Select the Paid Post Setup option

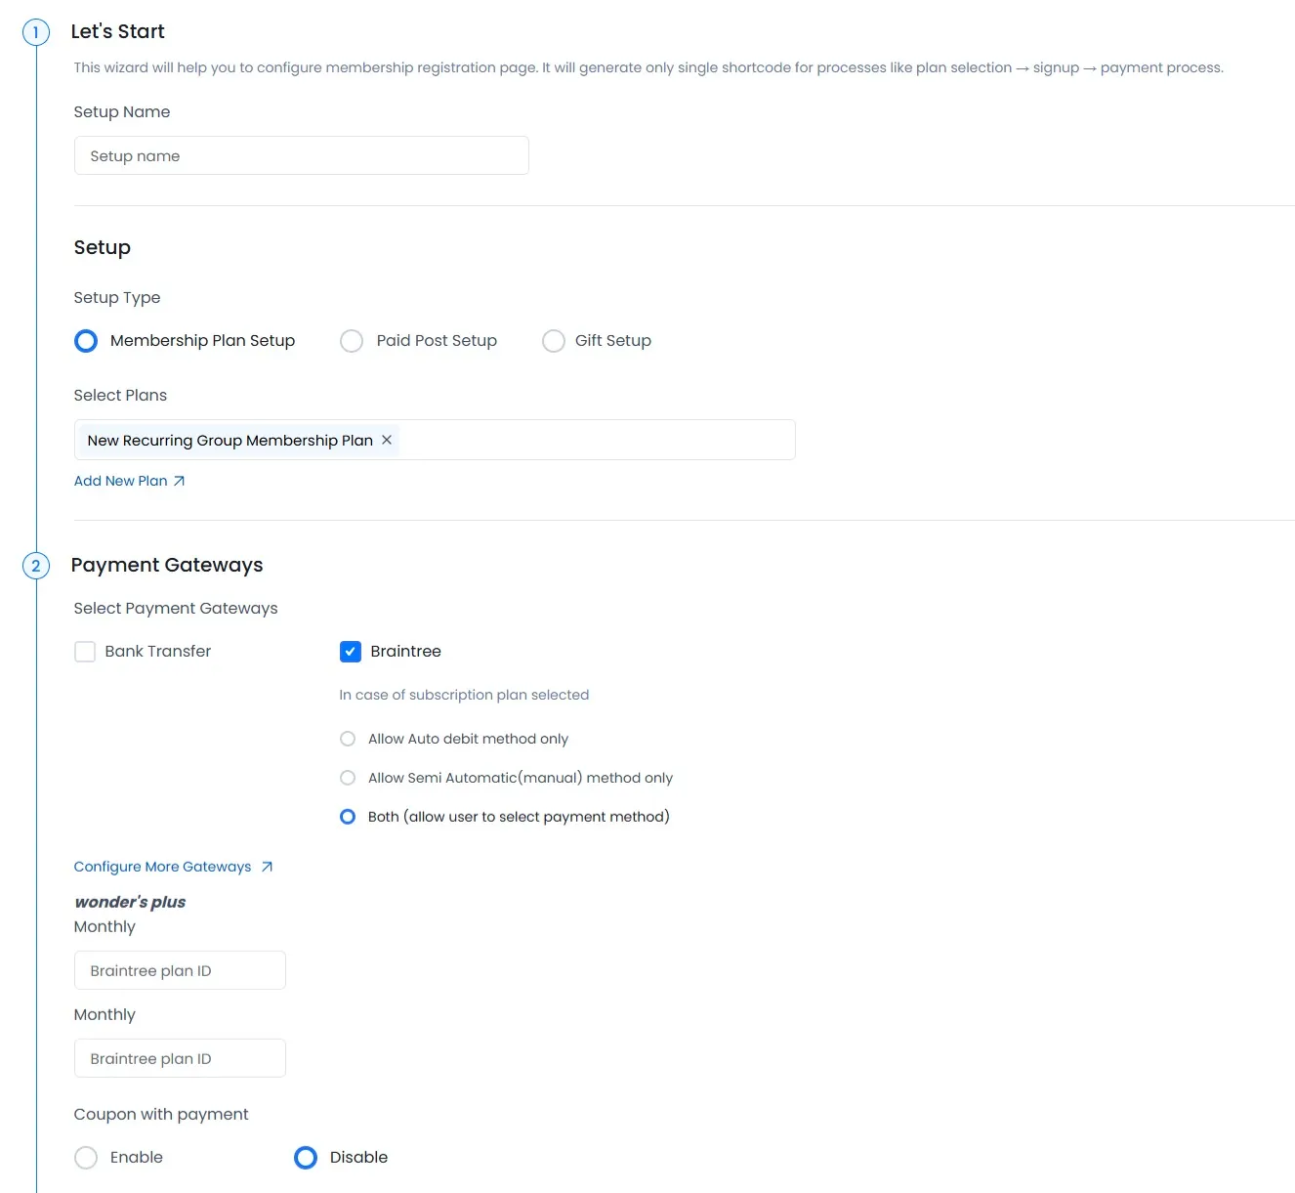click(x=352, y=340)
